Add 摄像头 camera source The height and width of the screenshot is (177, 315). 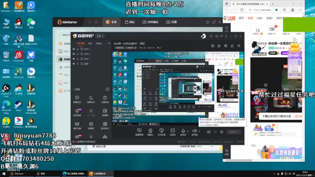coord(150,132)
